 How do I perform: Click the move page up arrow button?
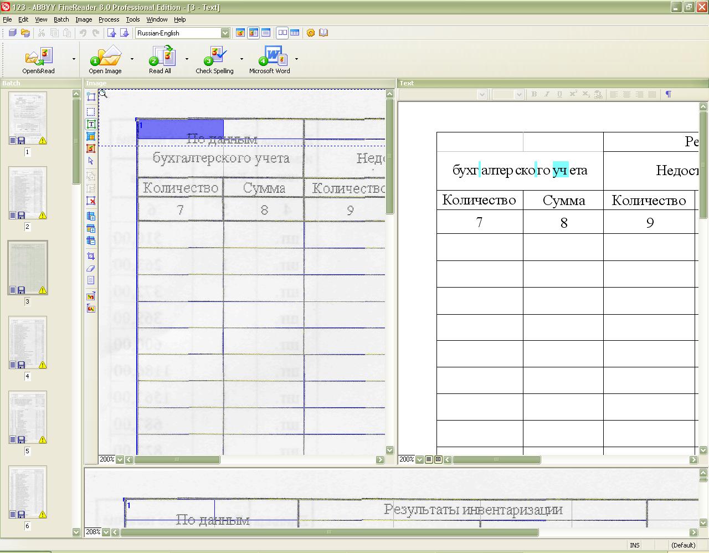pos(111,33)
